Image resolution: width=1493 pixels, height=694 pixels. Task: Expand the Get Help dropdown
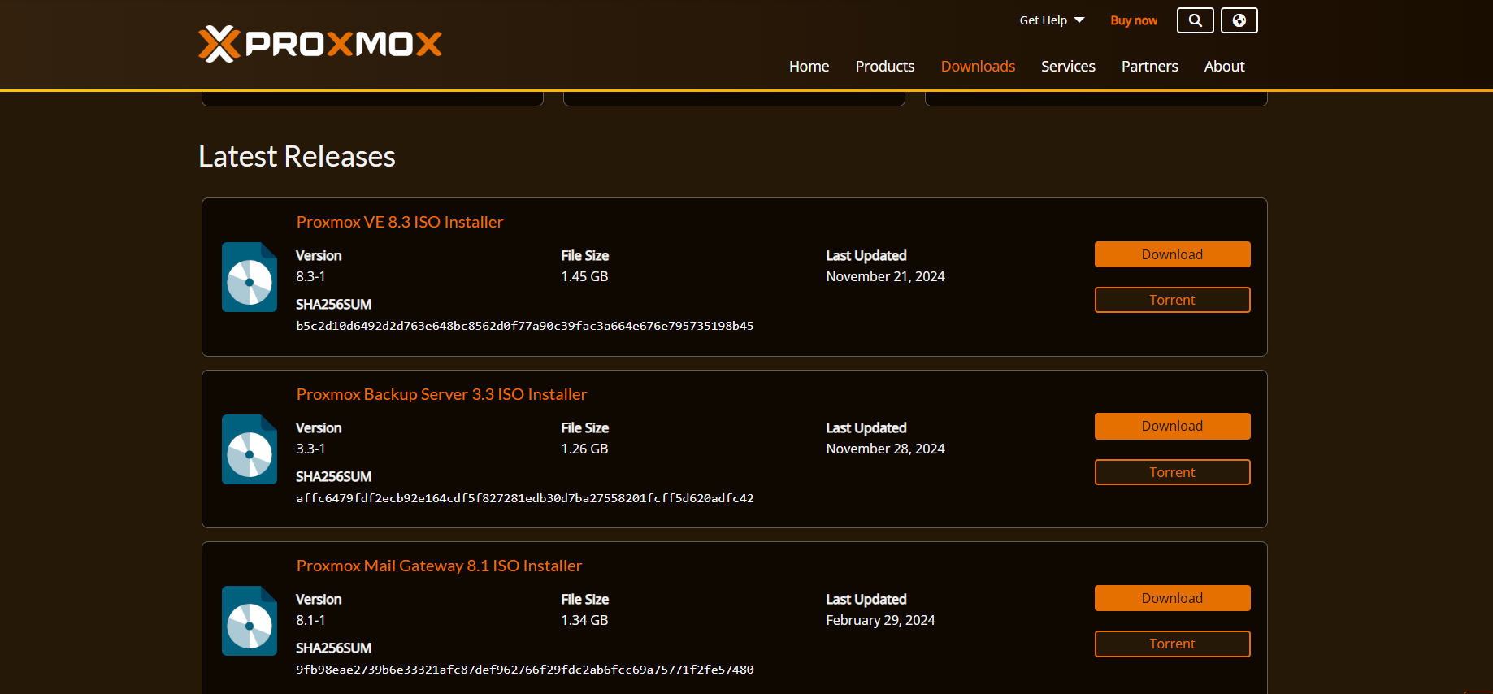tap(1052, 20)
